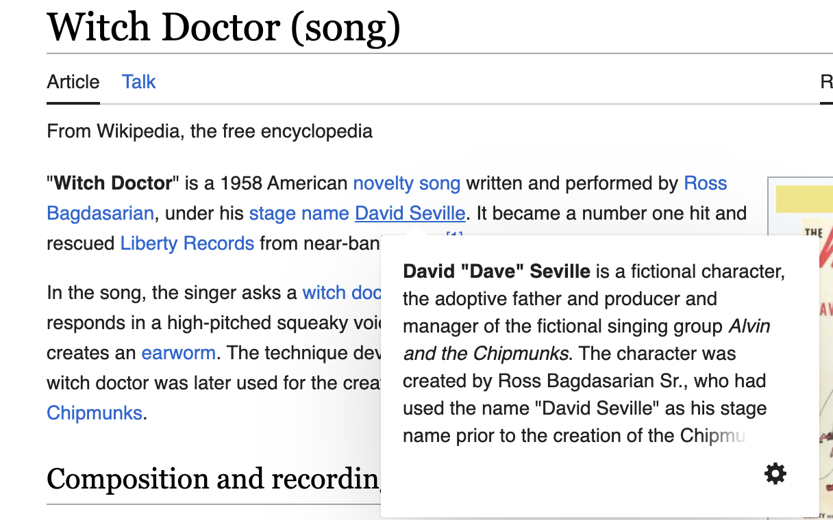This screenshot has width=833, height=520.
Task: Open the novelty song link
Action: [x=407, y=183]
